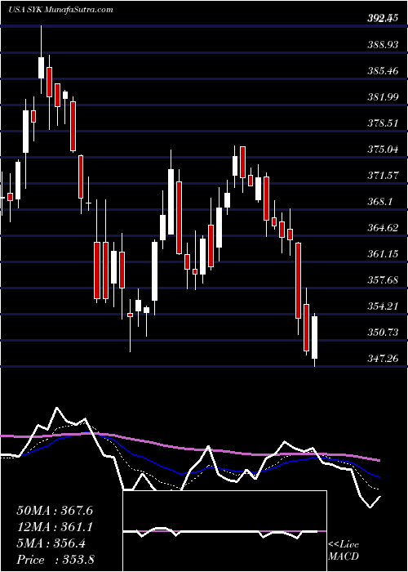This screenshot has height=572, width=408.
Task: Click the last white candlestick at far right
Action: [314, 337]
